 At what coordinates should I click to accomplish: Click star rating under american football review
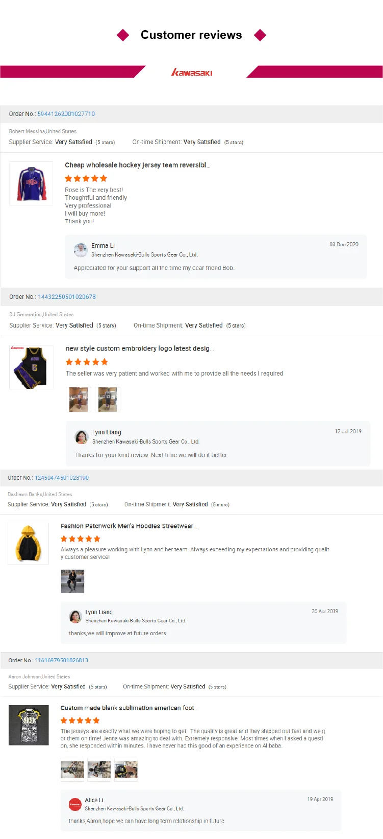[80, 720]
